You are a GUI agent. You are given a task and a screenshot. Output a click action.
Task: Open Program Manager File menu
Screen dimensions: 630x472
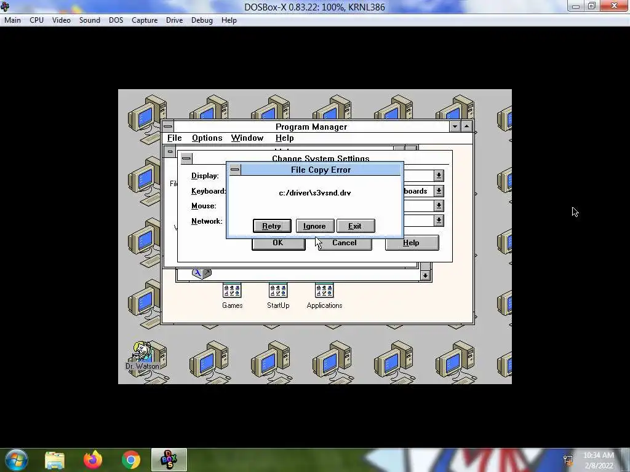(x=174, y=138)
